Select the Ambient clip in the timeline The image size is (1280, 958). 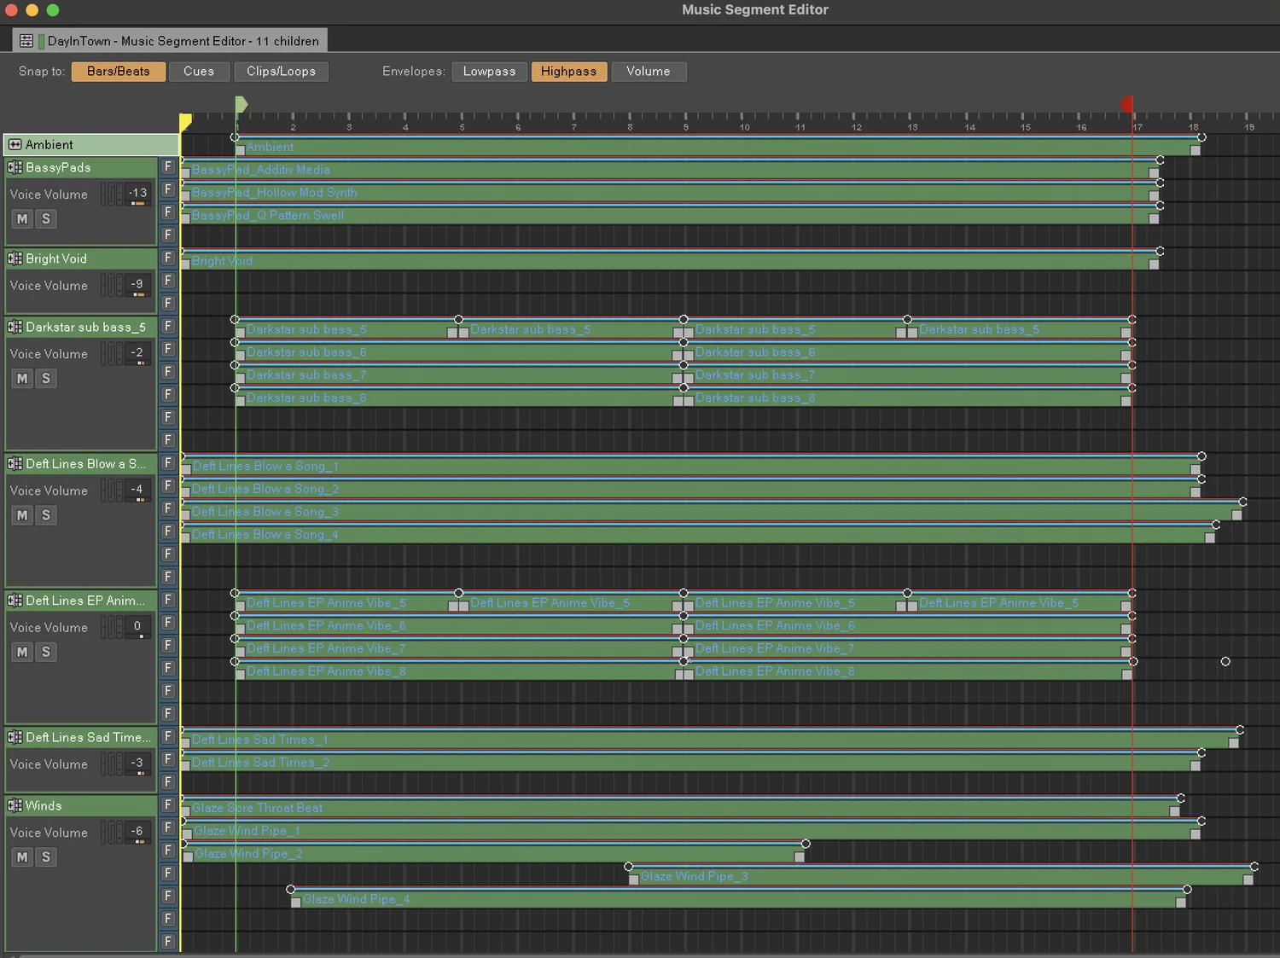point(717,148)
